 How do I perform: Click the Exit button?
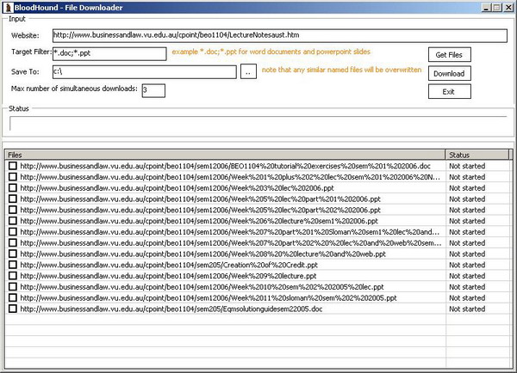tap(450, 92)
